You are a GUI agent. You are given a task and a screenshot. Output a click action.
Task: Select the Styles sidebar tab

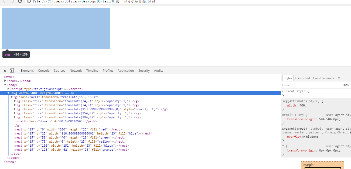click(x=288, y=78)
